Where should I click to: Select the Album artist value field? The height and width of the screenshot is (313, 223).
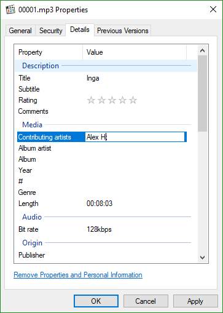tap(135, 148)
